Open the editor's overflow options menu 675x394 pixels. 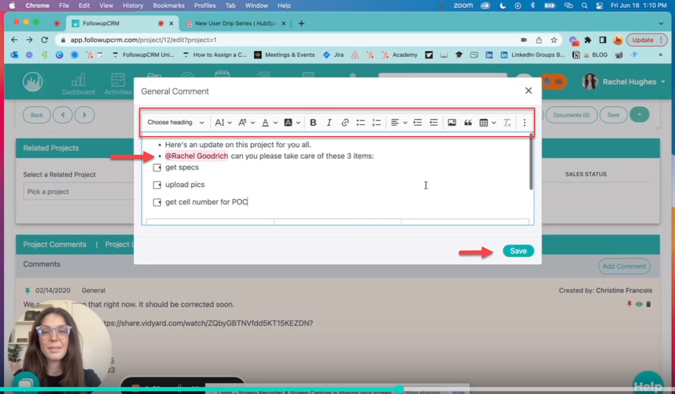coord(524,122)
